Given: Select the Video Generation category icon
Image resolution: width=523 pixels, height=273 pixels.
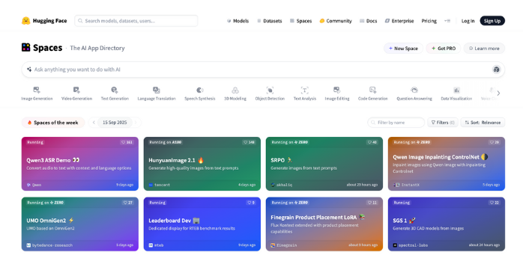Looking at the screenshot, I should click(x=76, y=90).
